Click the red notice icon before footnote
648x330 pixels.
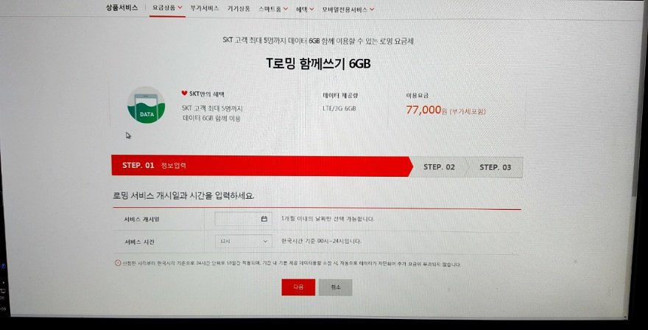(118, 263)
